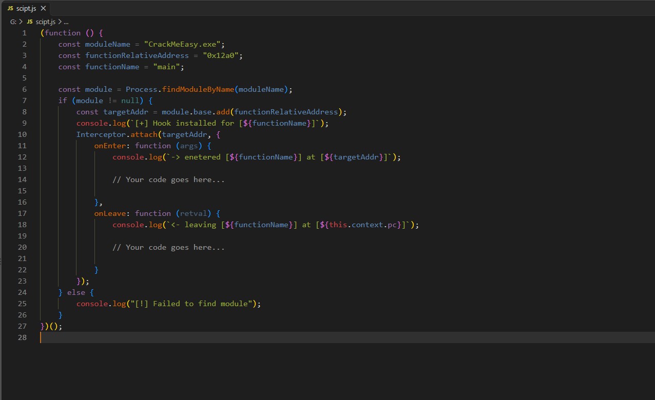The height and width of the screenshot is (400, 655).
Task: Click functionRelativeAddress declaration on line 3
Action: coord(137,55)
